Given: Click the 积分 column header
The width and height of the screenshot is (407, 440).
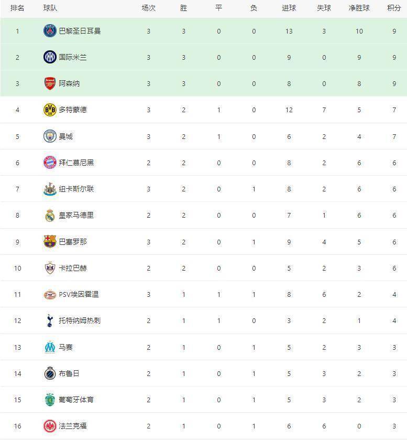Looking at the screenshot, I should (x=394, y=8).
